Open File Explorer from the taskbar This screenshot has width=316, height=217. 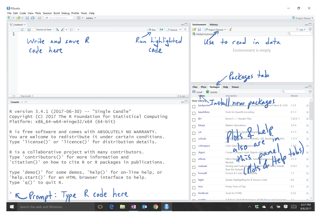pos(122,207)
